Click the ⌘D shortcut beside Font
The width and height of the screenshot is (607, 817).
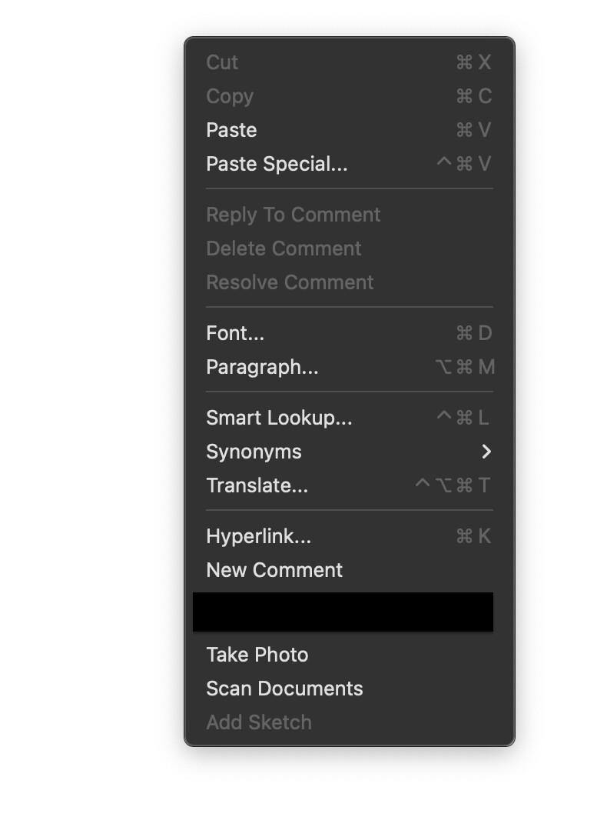tap(474, 333)
